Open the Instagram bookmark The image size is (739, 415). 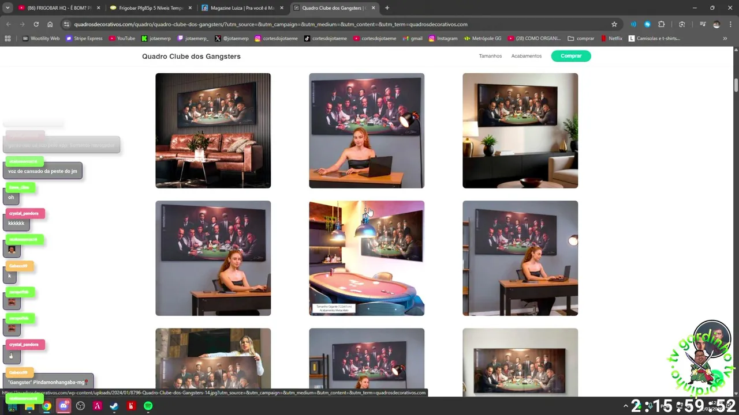(x=443, y=39)
